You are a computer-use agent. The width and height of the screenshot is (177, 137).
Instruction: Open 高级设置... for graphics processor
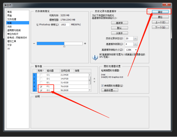click(110, 90)
